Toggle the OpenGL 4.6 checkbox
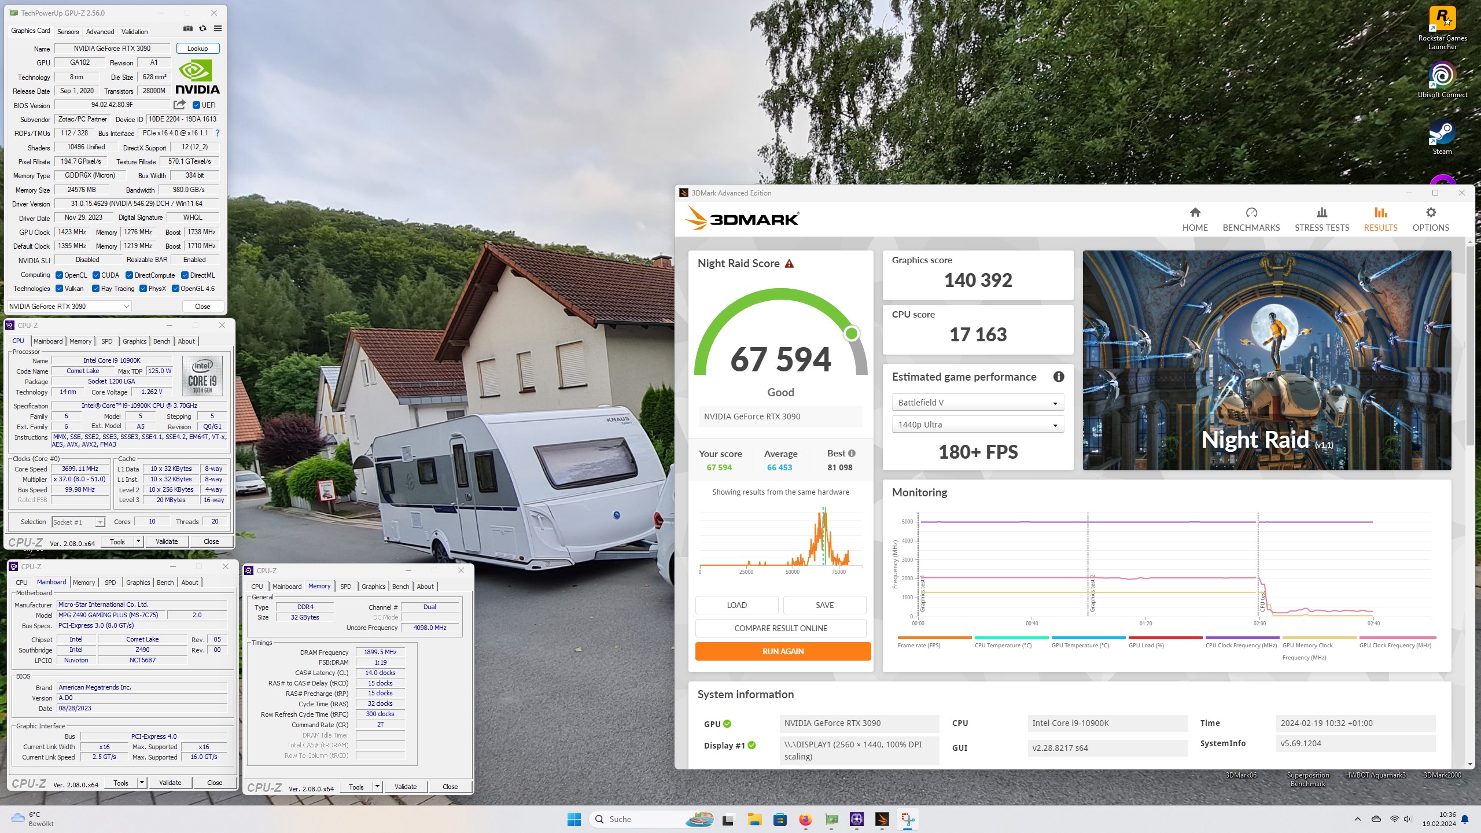Screen dimensions: 1481x833 point(175,289)
